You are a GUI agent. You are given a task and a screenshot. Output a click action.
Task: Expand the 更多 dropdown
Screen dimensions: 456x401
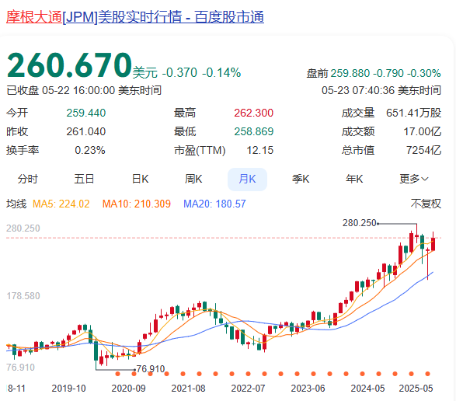tap(413, 179)
